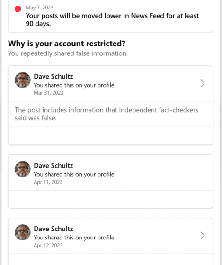Click 'You shared this on your profile' under Apr 12 entry
This screenshot has height=265, width=222.
(x=74, y=238)
